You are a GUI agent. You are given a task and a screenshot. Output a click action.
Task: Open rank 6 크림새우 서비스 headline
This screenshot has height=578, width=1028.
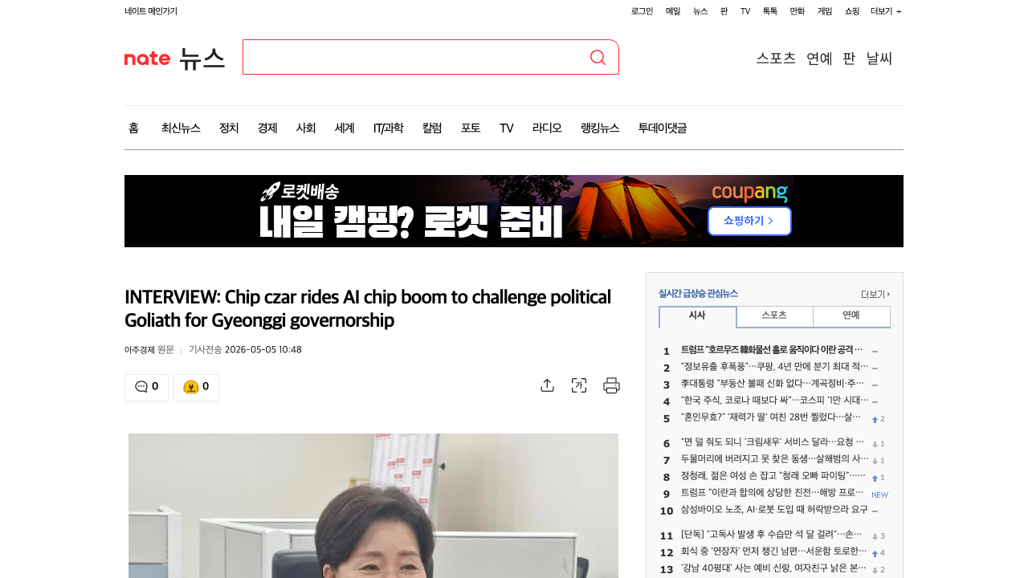pos(773,442)
